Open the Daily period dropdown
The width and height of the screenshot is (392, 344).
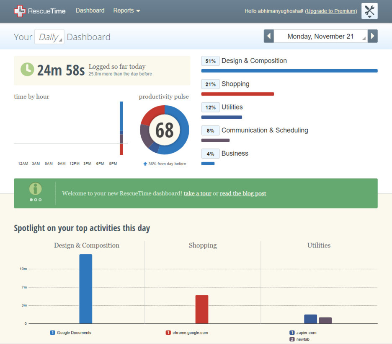[x=49, y=37]
